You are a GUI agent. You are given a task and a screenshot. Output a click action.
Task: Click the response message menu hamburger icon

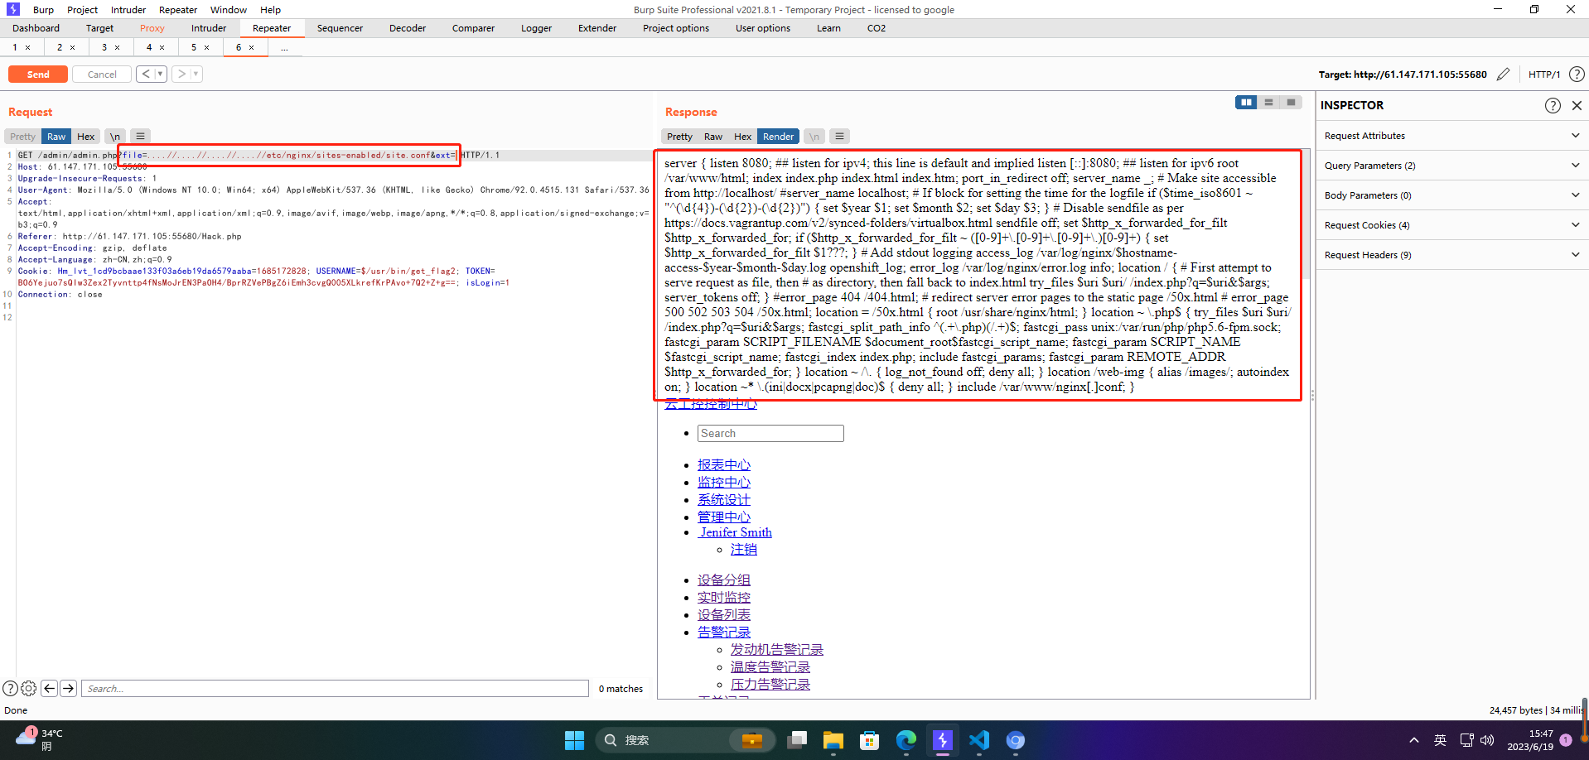coord(839,137)
